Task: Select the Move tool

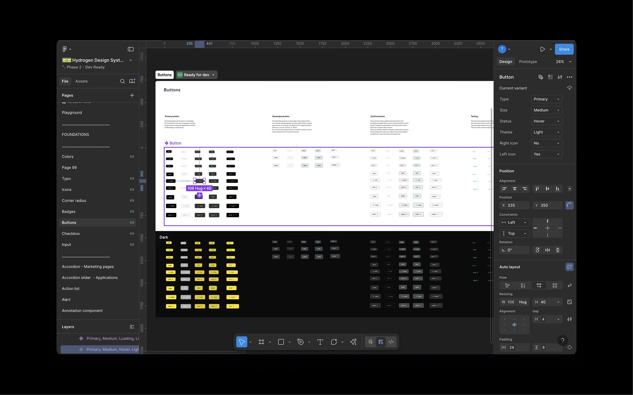Action: (x=242, y=342)
